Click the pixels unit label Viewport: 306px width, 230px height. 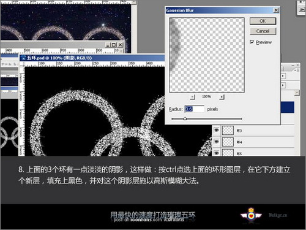212,109
